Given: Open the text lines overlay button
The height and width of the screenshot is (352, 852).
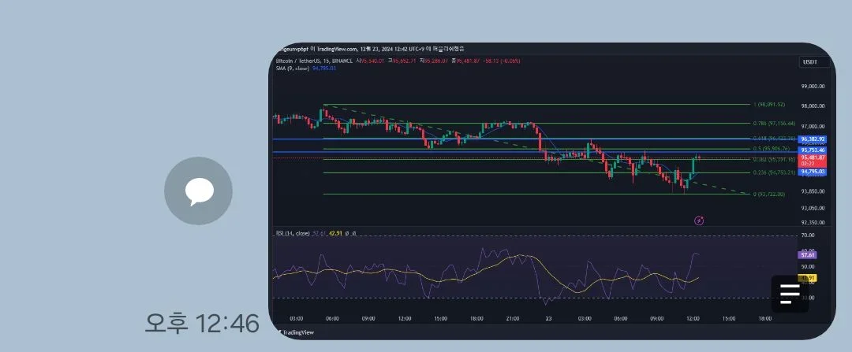Looking at the screenshot, I should [x=790, y=293].
